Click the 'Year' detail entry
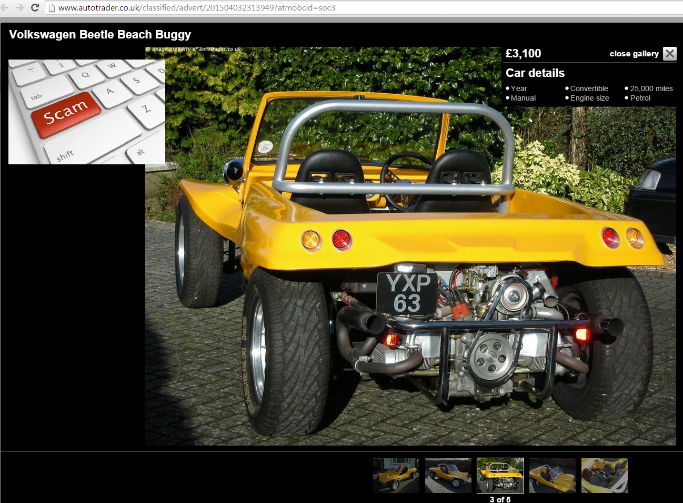This screenshot has height=503, width=683. click(x=519, y=88)
